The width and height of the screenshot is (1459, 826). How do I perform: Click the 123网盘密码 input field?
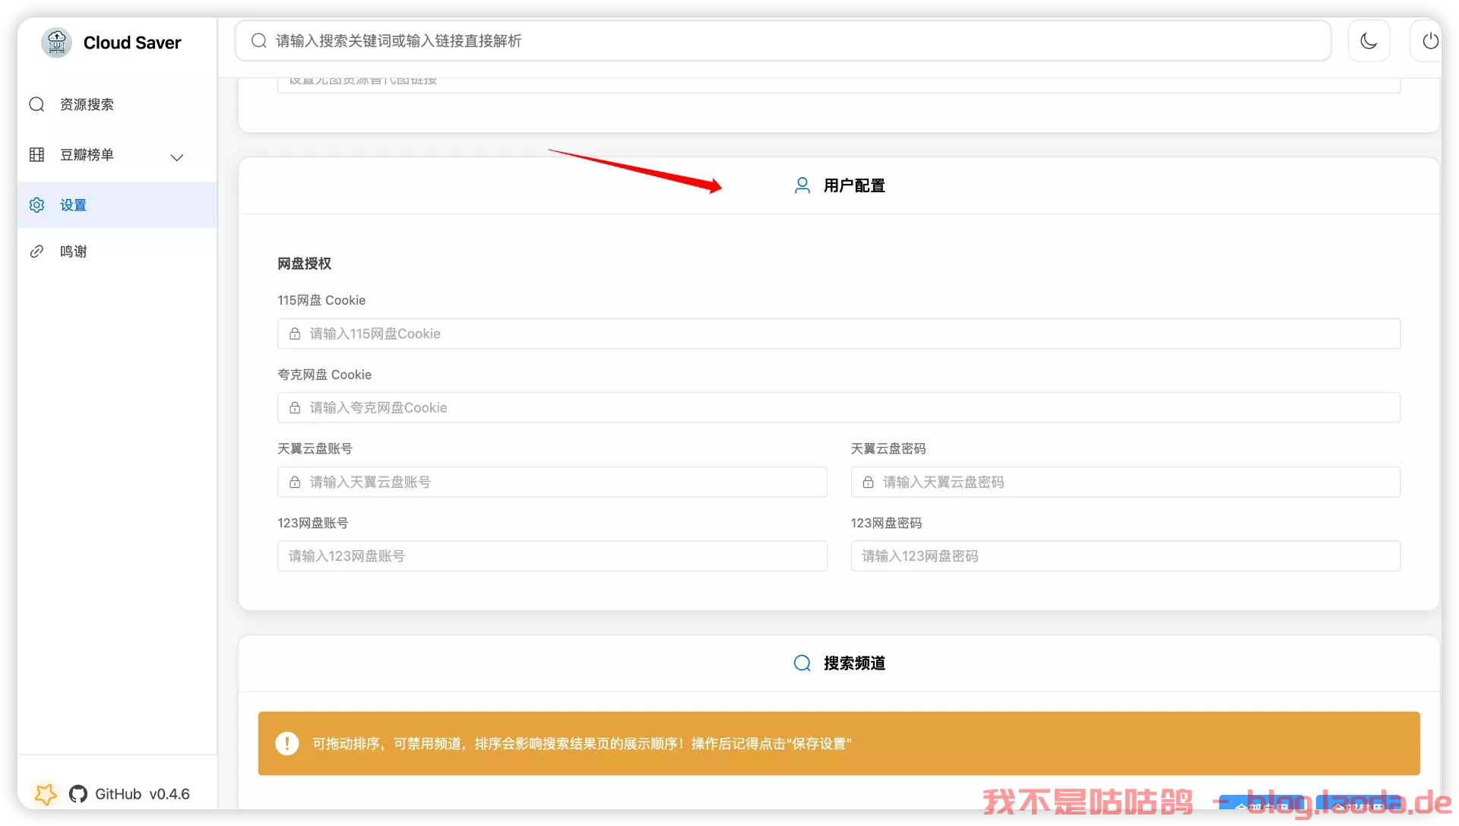1125,556
